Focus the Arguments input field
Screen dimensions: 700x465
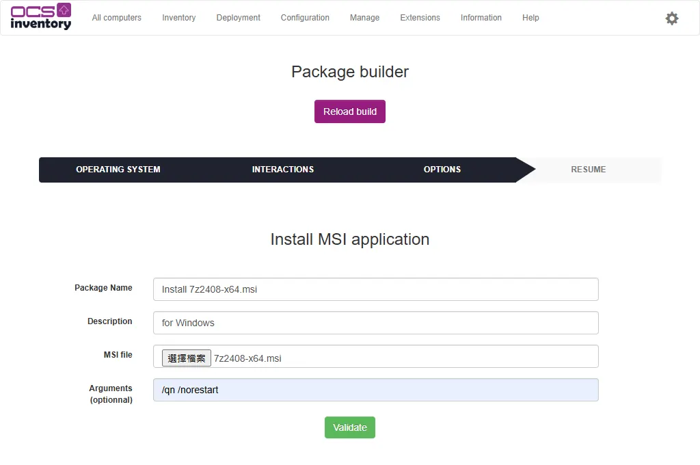point(375,390)
